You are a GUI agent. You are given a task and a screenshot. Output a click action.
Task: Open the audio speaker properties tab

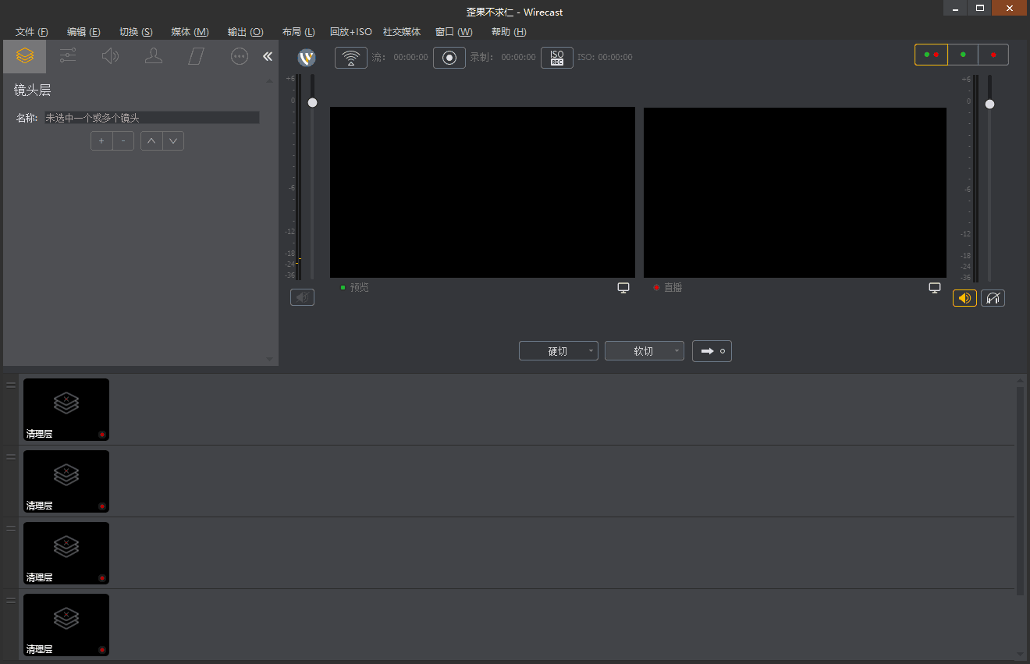click(110, 56)
